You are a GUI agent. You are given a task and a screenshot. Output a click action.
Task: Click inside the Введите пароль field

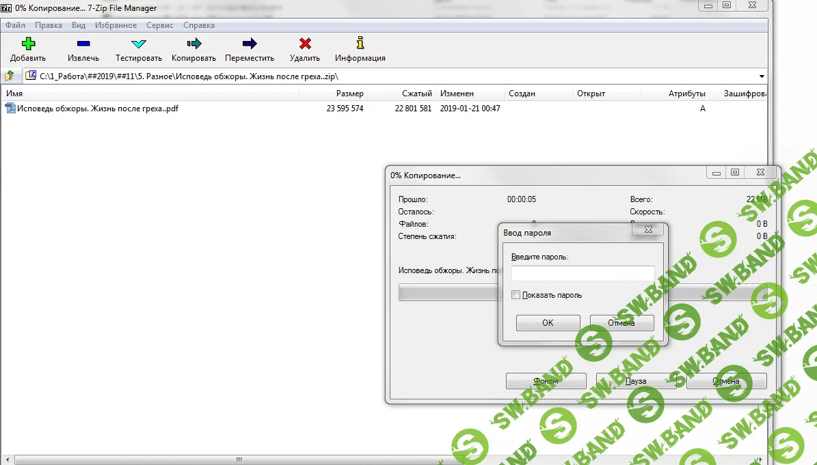pos(582,273)
